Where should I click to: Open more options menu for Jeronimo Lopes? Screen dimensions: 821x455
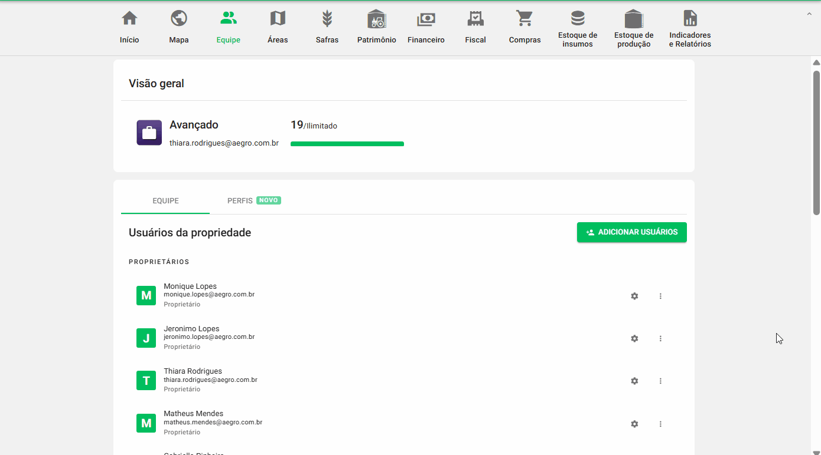[x=660, y=338]
